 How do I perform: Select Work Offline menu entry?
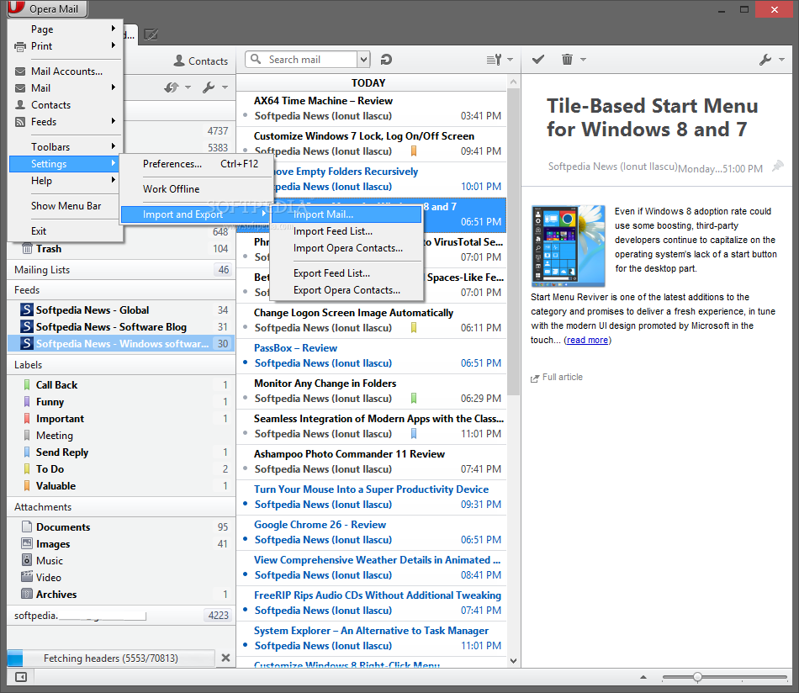196,189
